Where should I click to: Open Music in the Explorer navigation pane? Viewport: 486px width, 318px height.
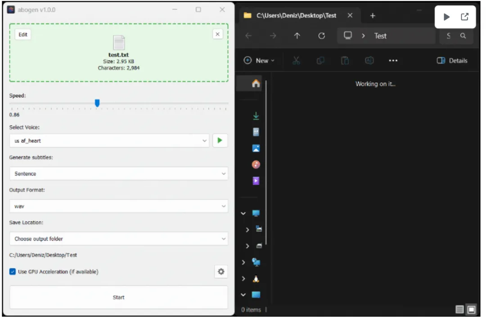[x=256, y=165]
